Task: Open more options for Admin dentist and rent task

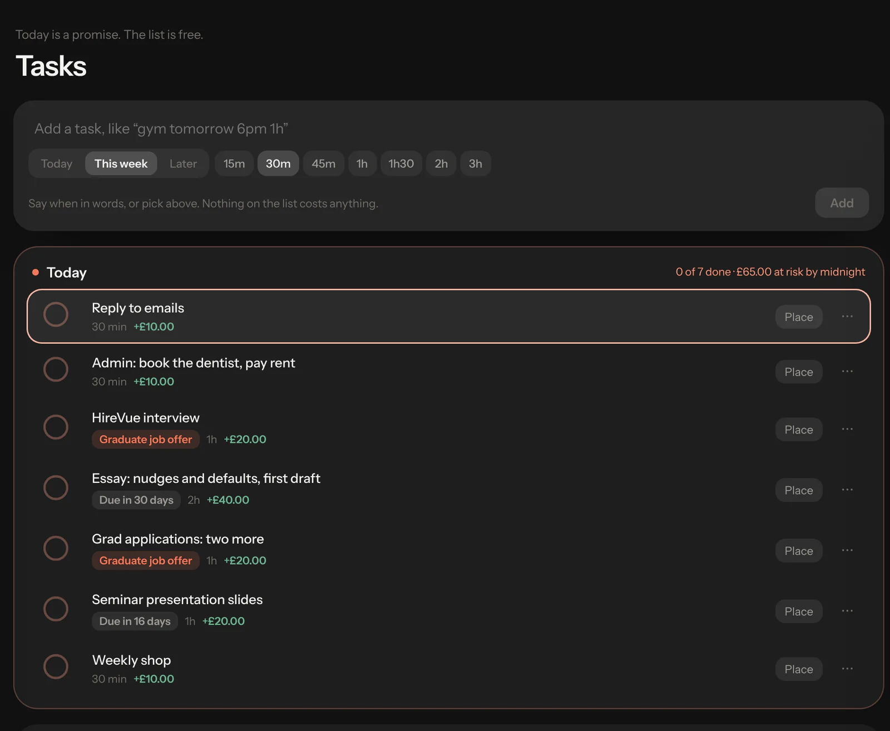Action: click(847, 372)
